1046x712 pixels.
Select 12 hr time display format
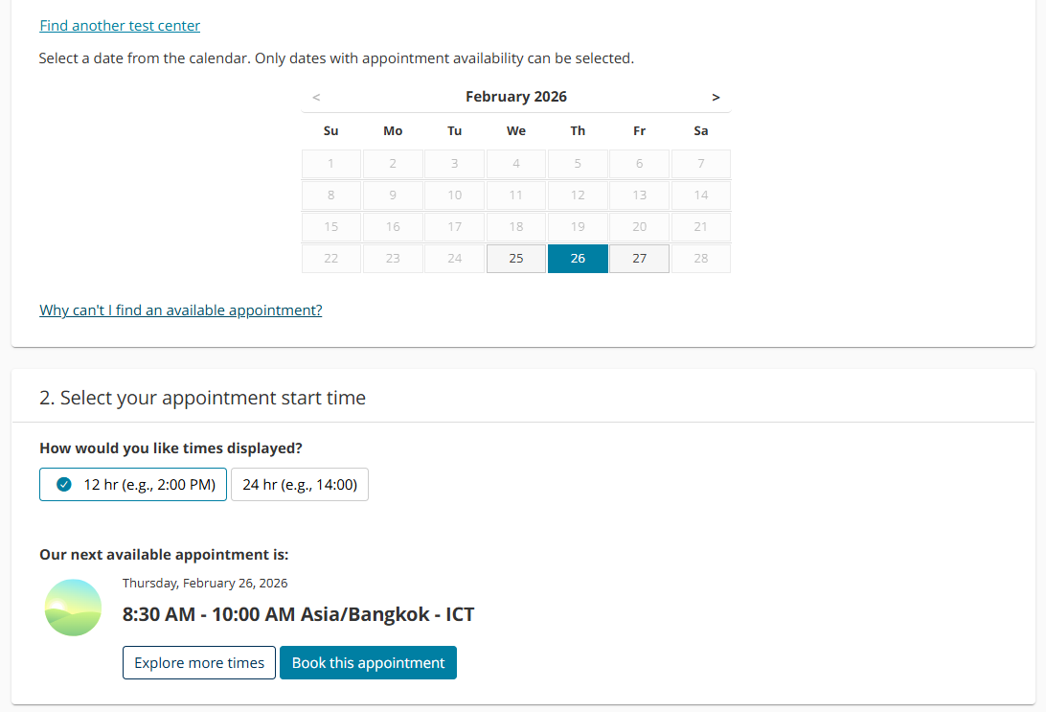[133, 485]
